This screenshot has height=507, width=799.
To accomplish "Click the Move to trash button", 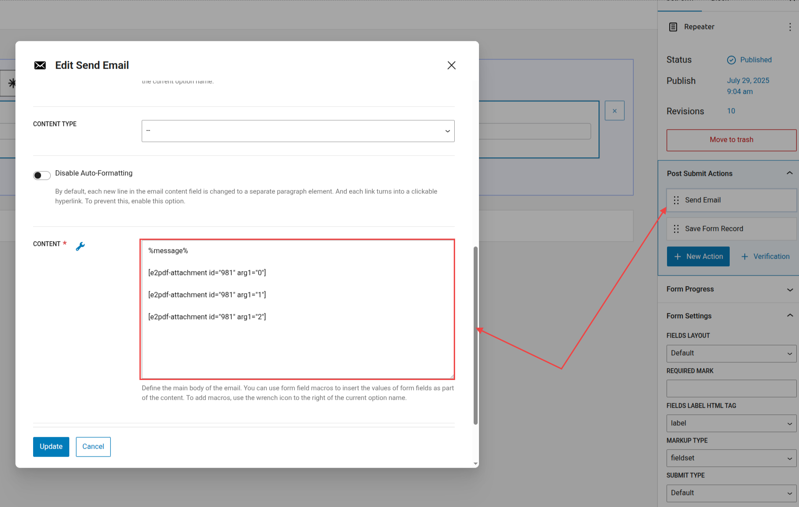I will click(731, 140).
